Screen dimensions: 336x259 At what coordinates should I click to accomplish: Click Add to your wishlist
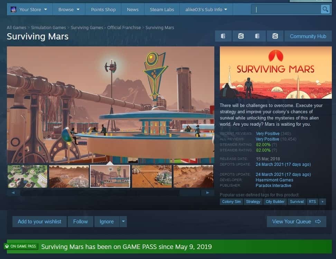(39, 221)
